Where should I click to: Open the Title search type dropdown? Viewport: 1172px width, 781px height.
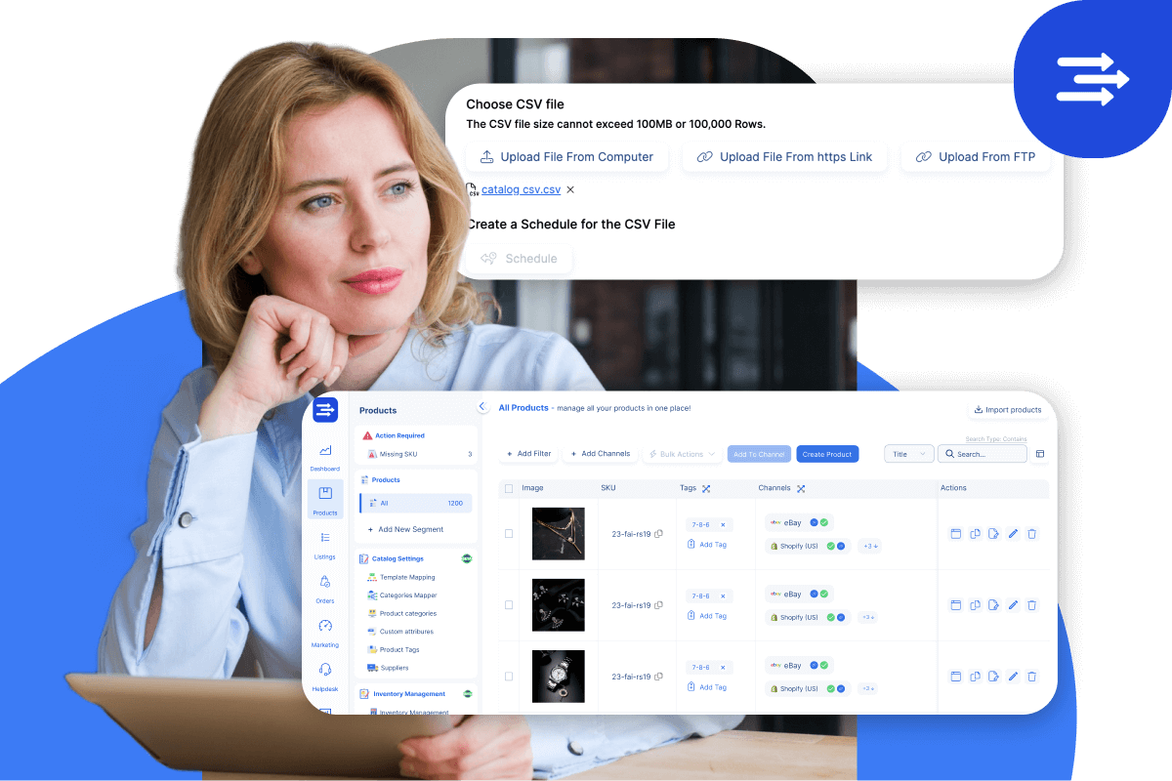pos(908,453)
